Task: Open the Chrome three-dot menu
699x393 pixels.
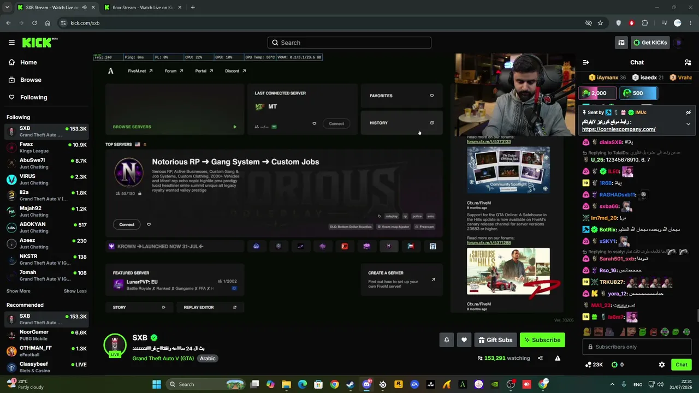Action: (x=691, y=23)
